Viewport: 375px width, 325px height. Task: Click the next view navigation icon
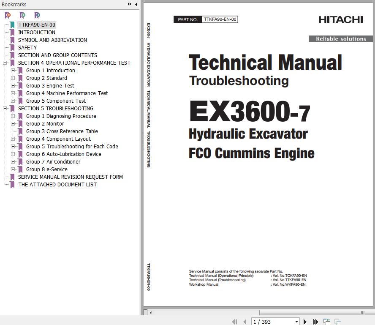pos(337,322)
